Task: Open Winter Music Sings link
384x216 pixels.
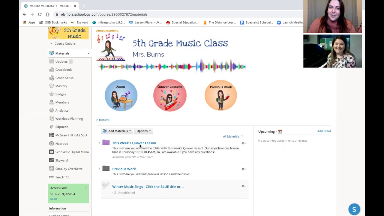Action: (148, 187)
